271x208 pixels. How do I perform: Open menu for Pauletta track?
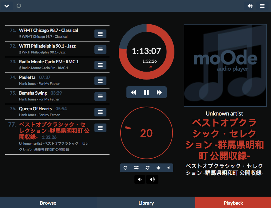pyautogui.click(x=100, y=81)
